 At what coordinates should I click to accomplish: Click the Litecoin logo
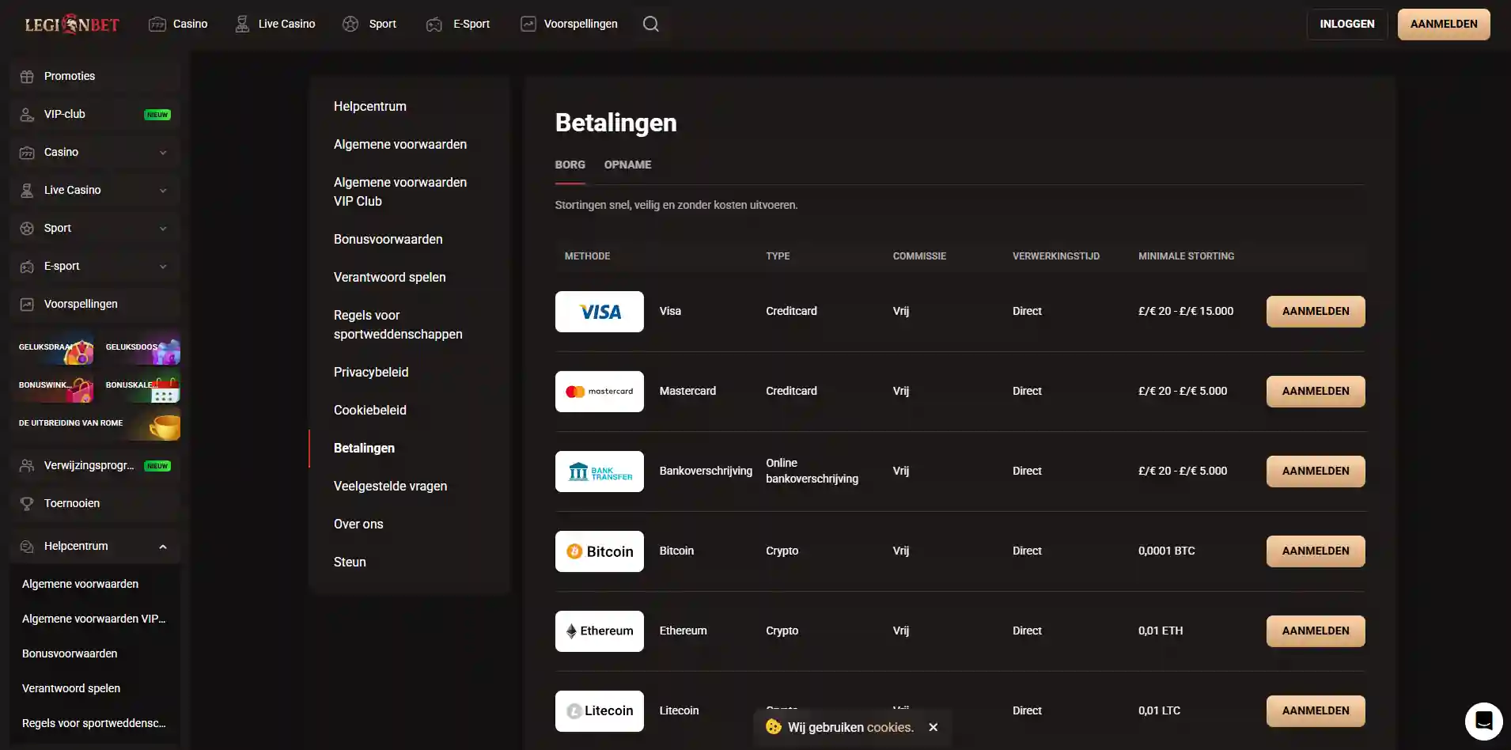click(600, 711)
